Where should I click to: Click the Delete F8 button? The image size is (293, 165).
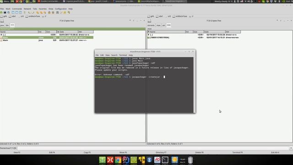(199, 153)
